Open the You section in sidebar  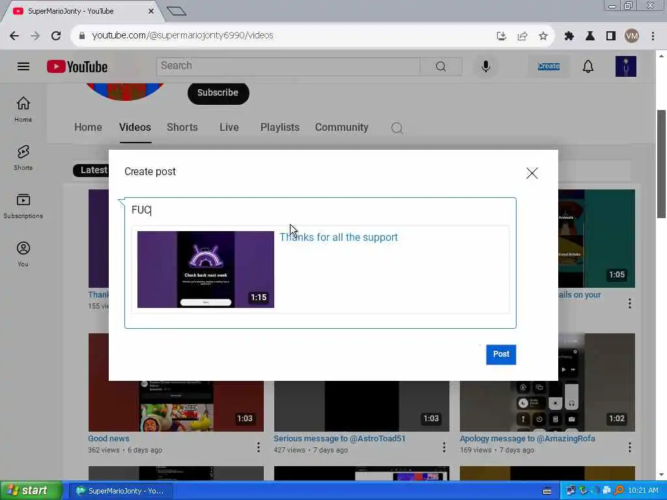click(x=23, y=255)
